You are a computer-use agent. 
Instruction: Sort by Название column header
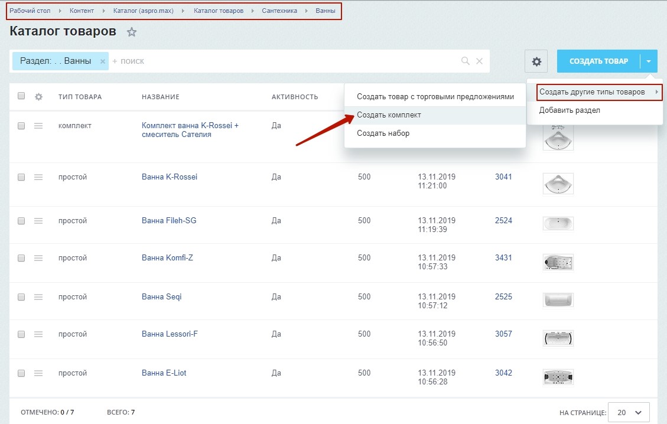pos(160,97)
